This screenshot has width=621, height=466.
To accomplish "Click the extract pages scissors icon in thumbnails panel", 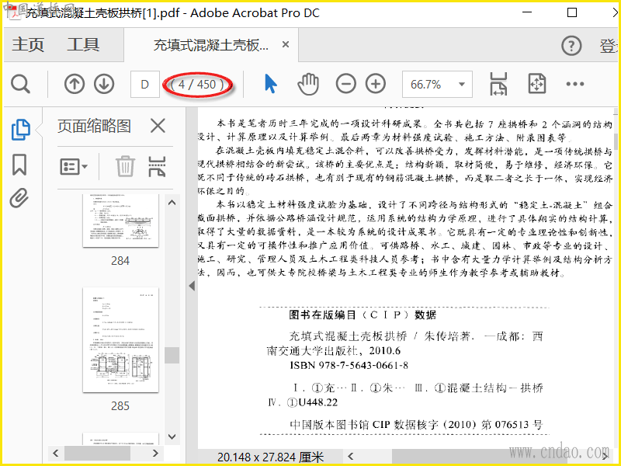I will click(157, 166).
